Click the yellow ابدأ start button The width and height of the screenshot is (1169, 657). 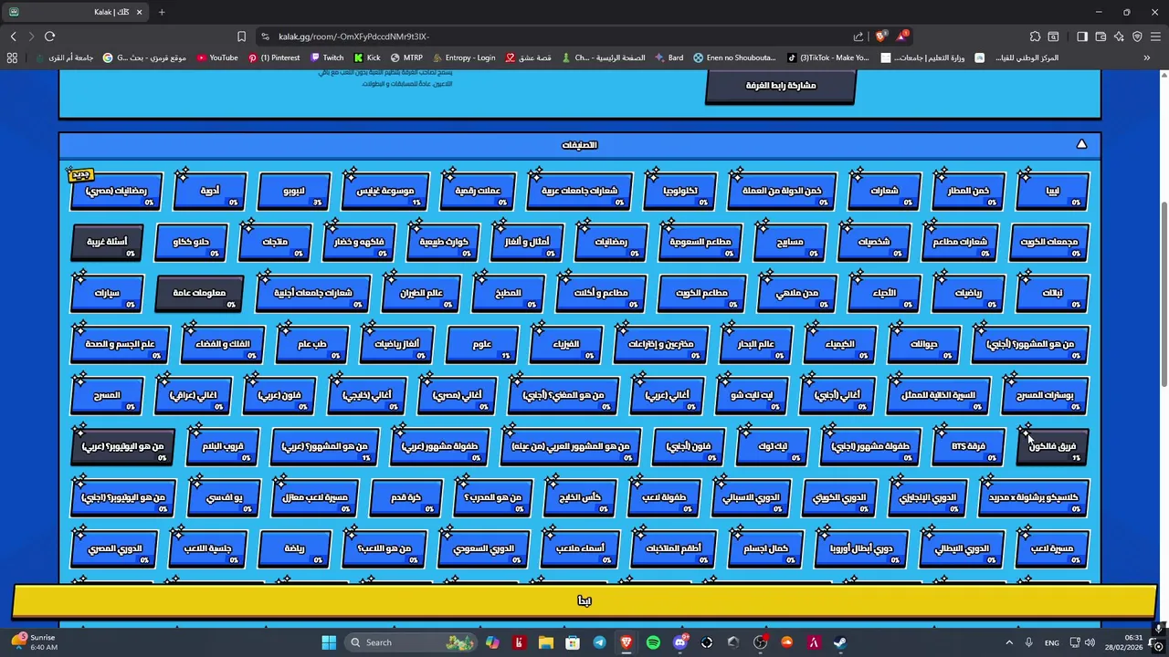584,600
